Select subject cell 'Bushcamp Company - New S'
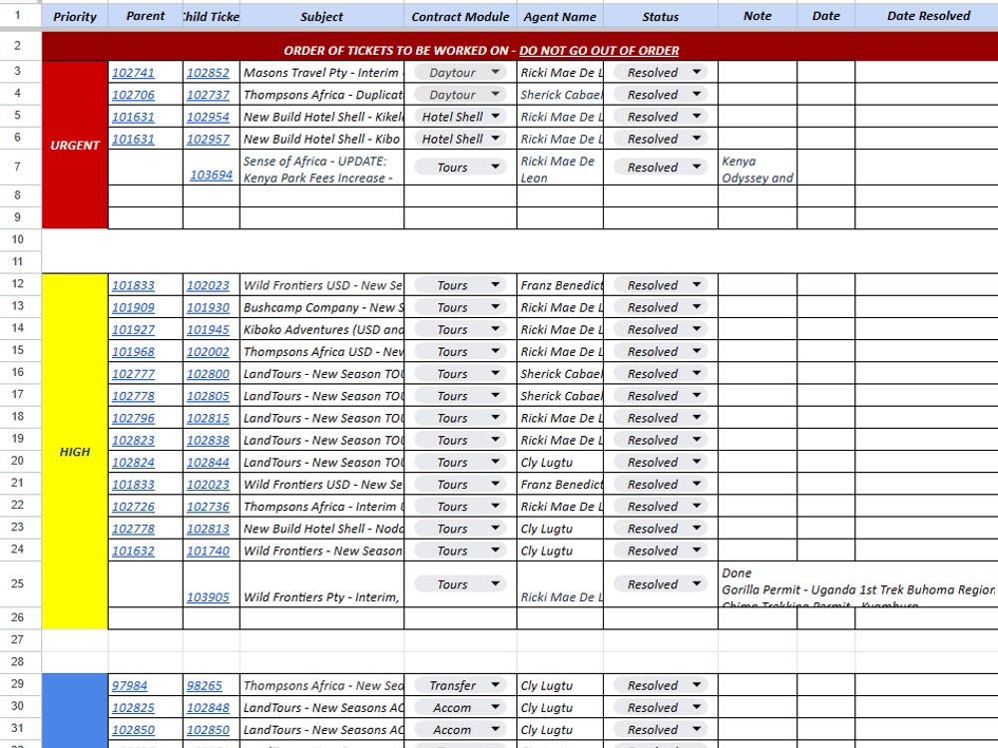The image size is (998, 748). (x=322, y=308)
